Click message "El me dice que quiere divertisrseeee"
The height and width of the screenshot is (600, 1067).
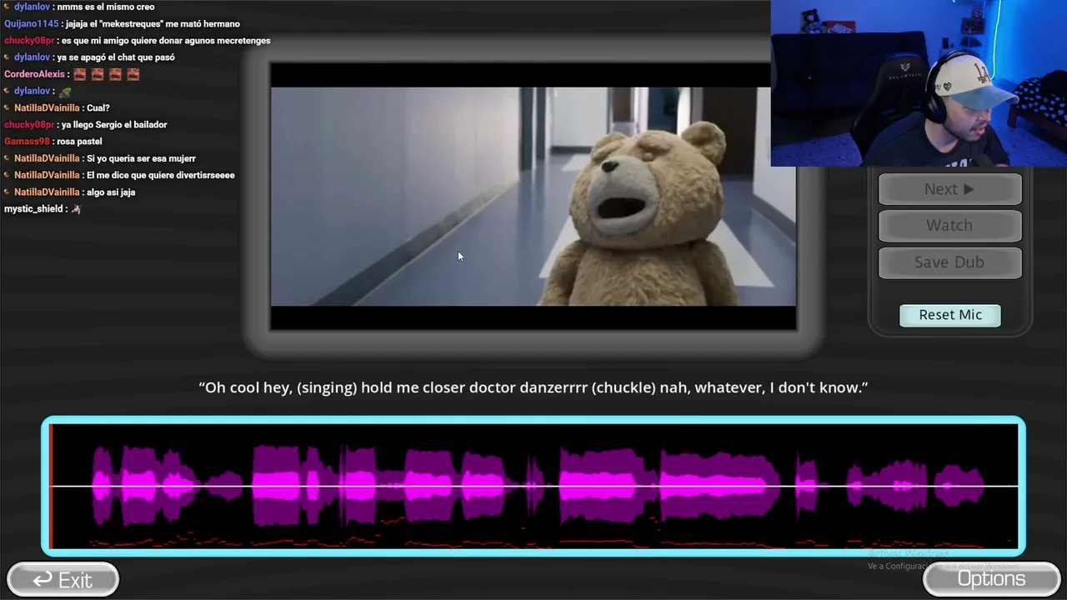tap(161, 175)
